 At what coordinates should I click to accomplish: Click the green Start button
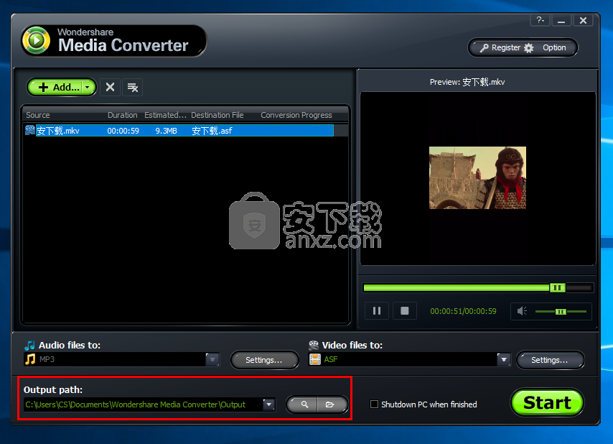547,402
